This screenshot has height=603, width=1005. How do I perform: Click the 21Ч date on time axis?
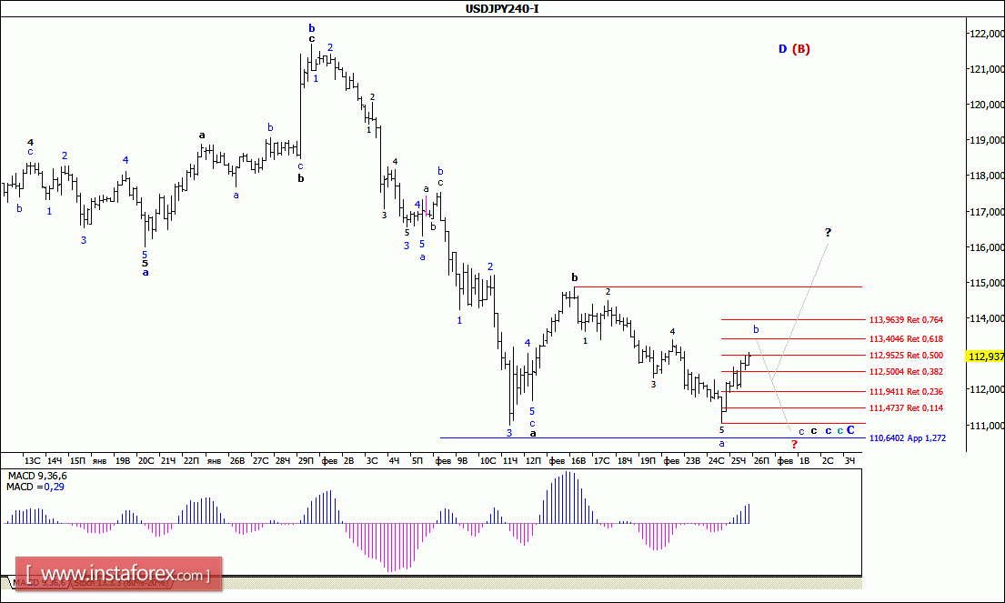point(168,460)
